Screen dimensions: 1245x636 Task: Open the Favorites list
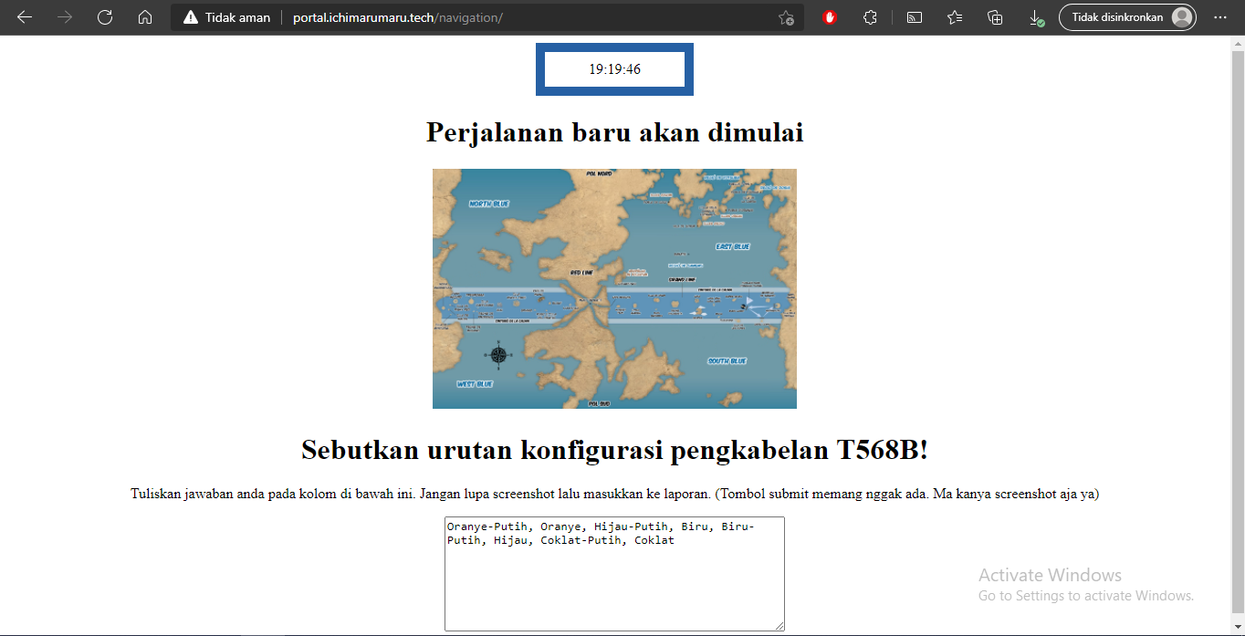coord(955,17)
